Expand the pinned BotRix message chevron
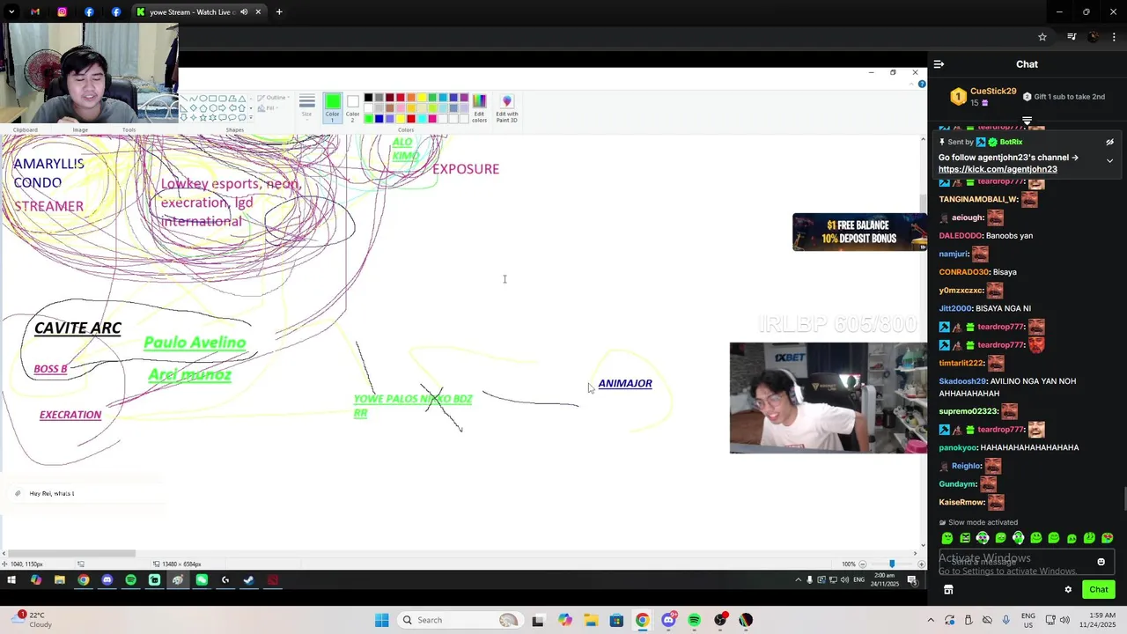The image size is (1127, 634). pos(1109,161)
